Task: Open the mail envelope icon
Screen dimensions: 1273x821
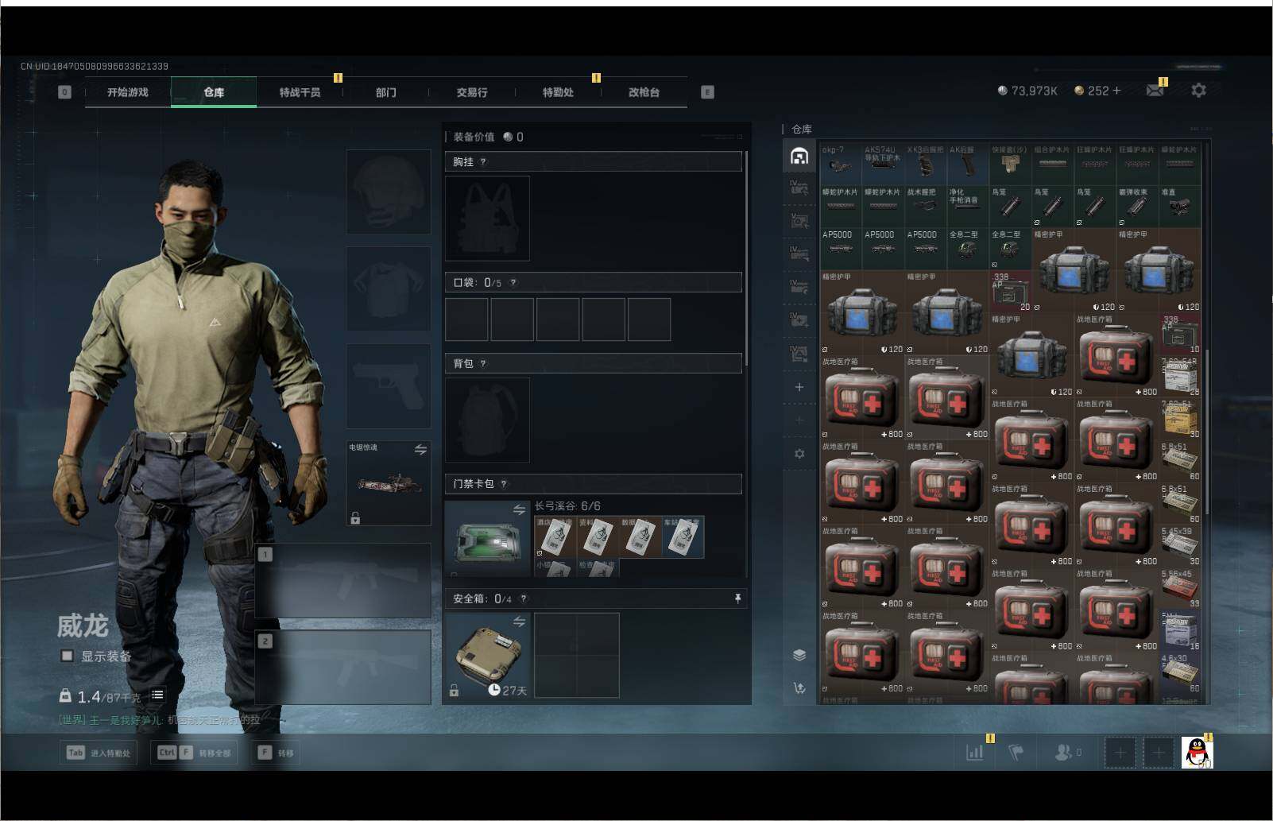Action: point(1154,91)
